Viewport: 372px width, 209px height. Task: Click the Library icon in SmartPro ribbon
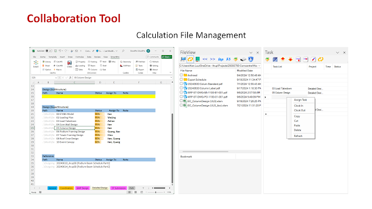[46, 62]
